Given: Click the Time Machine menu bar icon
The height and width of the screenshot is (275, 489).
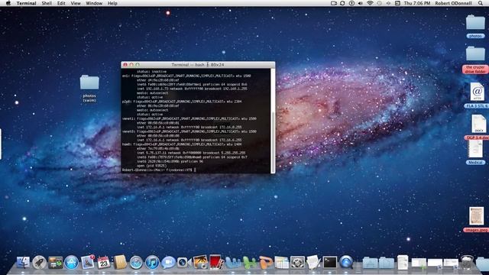Looking at the screenshot, I should tap(379, 3).
